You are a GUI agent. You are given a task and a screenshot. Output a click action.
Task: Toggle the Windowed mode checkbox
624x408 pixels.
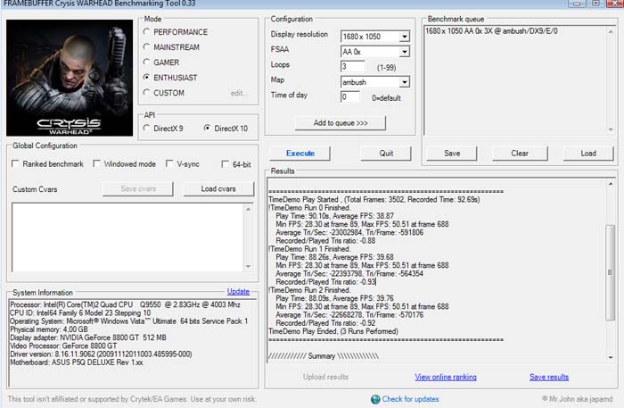(96, 163)
